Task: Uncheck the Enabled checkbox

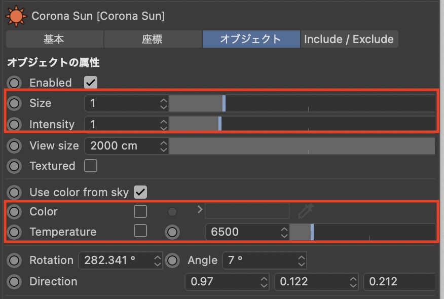Action: tap(91, 83)
